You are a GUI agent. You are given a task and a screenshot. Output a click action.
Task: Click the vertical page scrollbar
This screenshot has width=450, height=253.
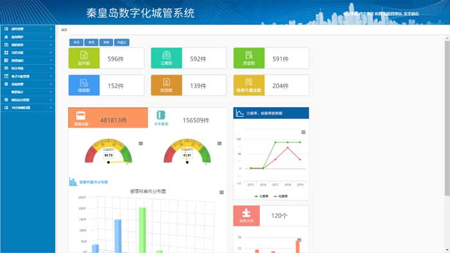[x=447, y=118]
